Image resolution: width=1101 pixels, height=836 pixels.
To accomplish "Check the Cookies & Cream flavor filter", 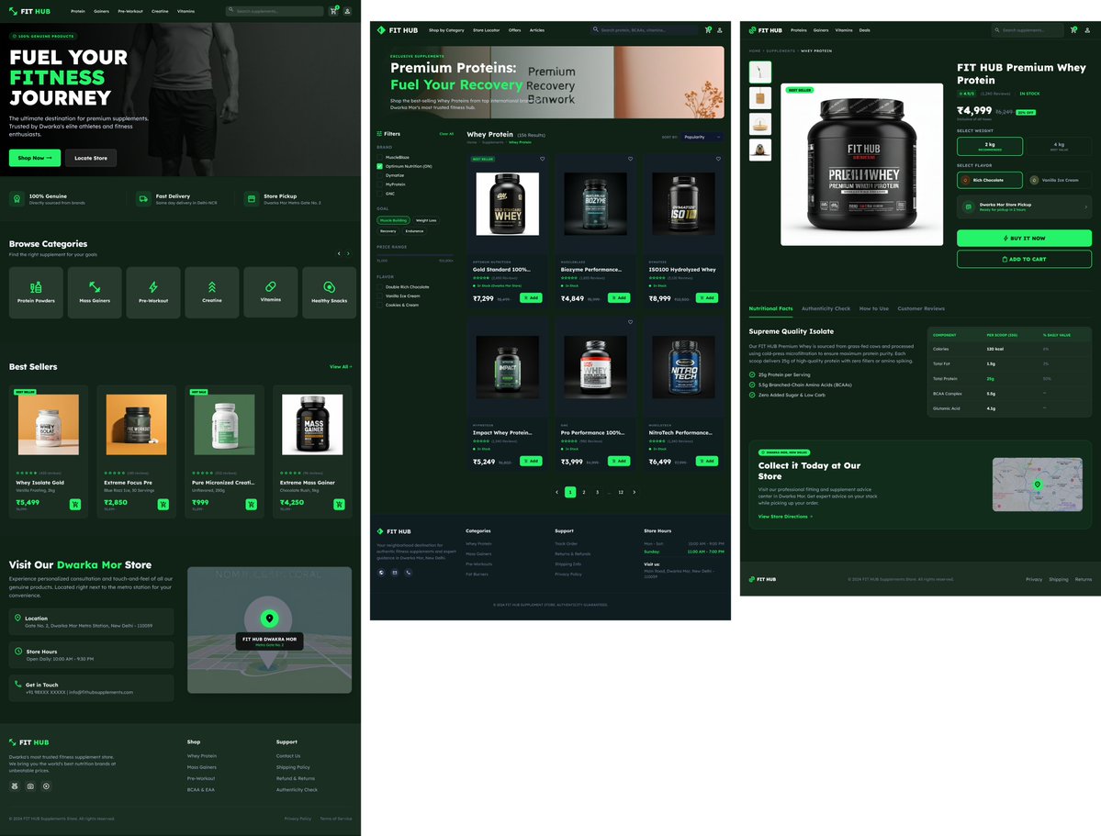I will click(380, 305).
